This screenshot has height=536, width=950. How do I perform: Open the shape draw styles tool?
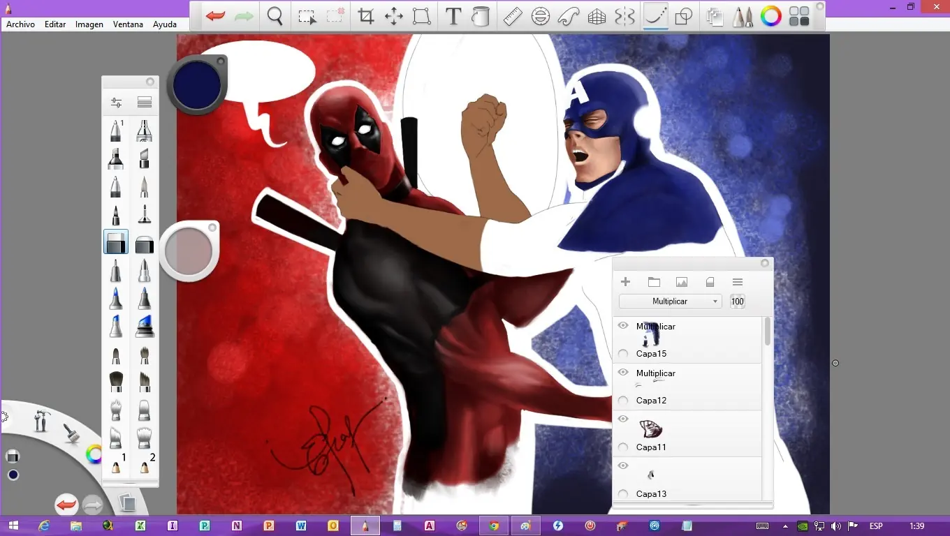[x=684, y=16]
